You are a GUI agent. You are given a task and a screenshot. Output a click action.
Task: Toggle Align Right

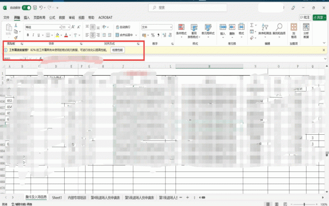coord(98,35)
